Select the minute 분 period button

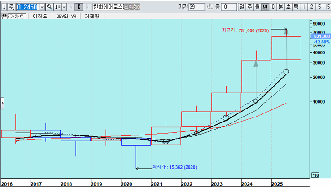coord(280,7)
